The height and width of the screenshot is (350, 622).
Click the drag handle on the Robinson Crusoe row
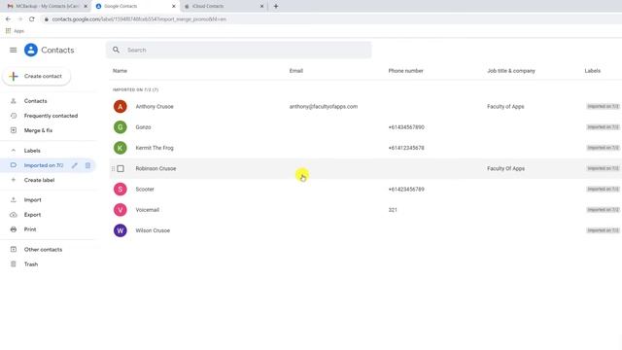pyautogui.click(x=113, y=168)
